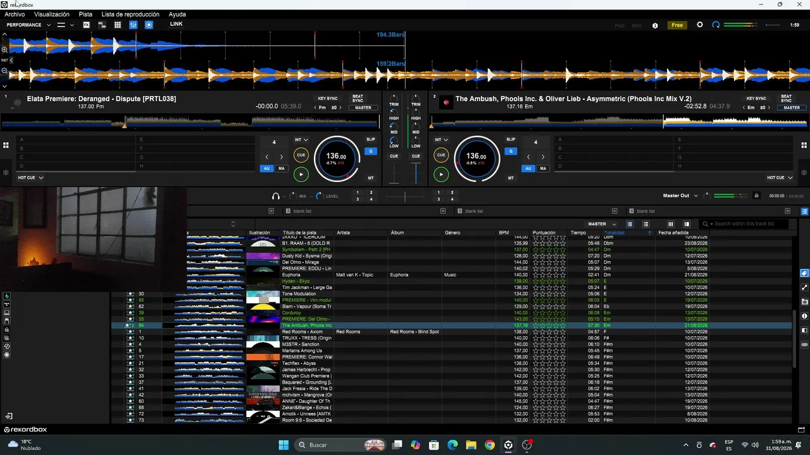The height and width of the screenshot is (455, 810).
Task: Show the sampler deck panel icon
Action: [x=102, y=25]
